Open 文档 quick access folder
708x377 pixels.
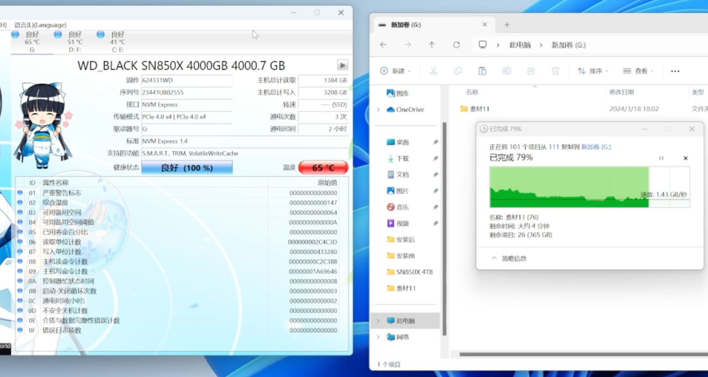point(398,174)
